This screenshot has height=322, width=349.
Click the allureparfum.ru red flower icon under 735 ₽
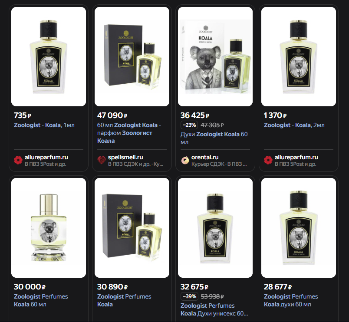[x=18, y=160]
